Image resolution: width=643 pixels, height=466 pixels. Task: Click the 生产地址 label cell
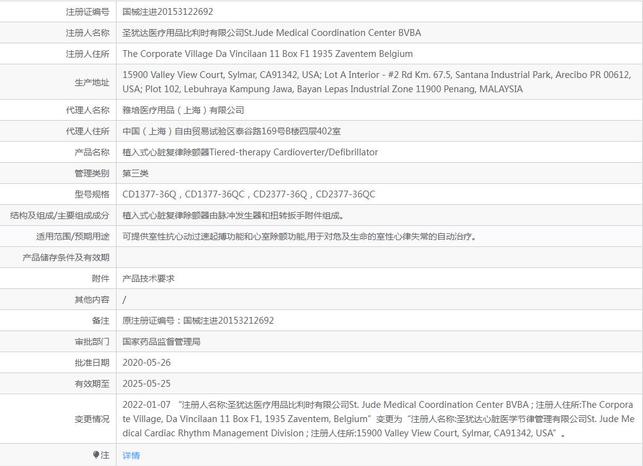(x=92, y=82)
